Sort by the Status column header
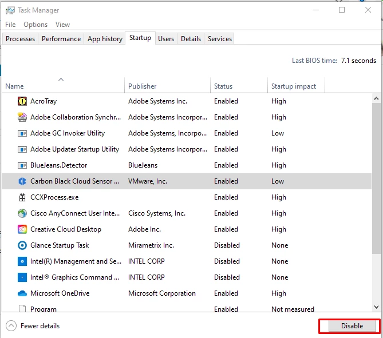Viewport: 383px width, 338px height. (x=239, y=86)
